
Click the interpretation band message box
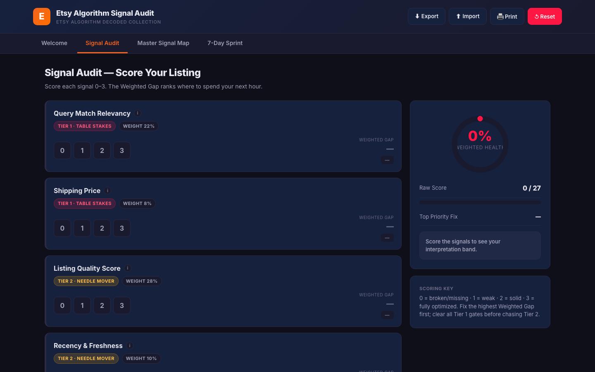pyautogui.click(x=480, y=246)
